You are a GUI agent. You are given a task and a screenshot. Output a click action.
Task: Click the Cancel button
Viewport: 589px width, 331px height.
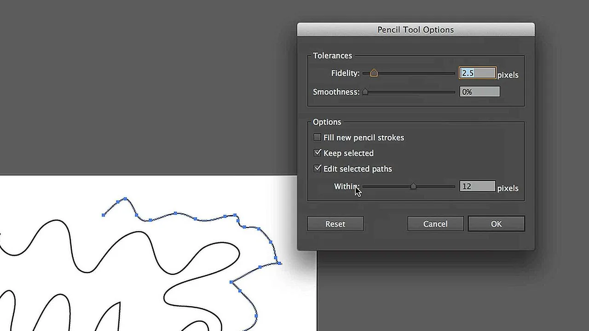435,224
